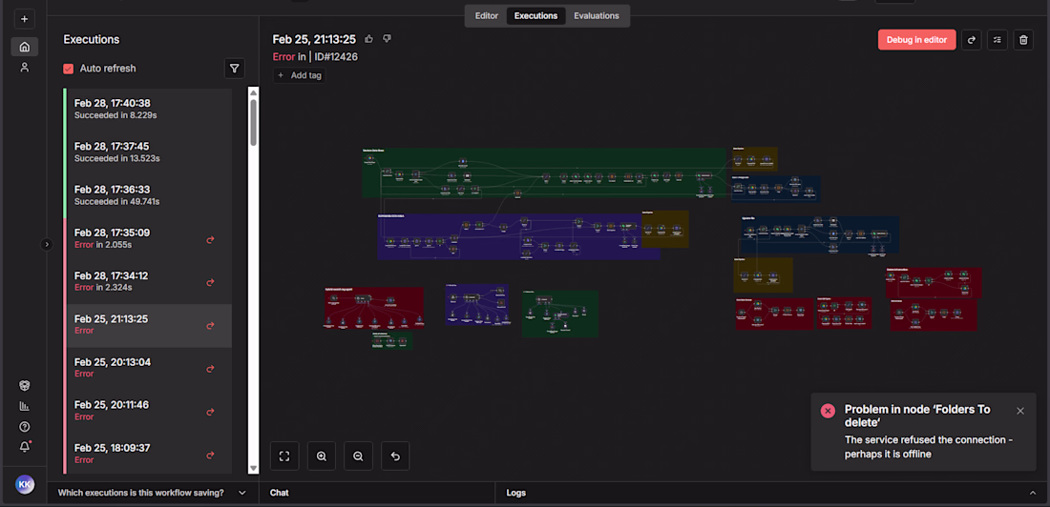Retry the Feb 25, 18:09:37 execution
Screen dimensions: 1050x507
[x=210, y=455]
